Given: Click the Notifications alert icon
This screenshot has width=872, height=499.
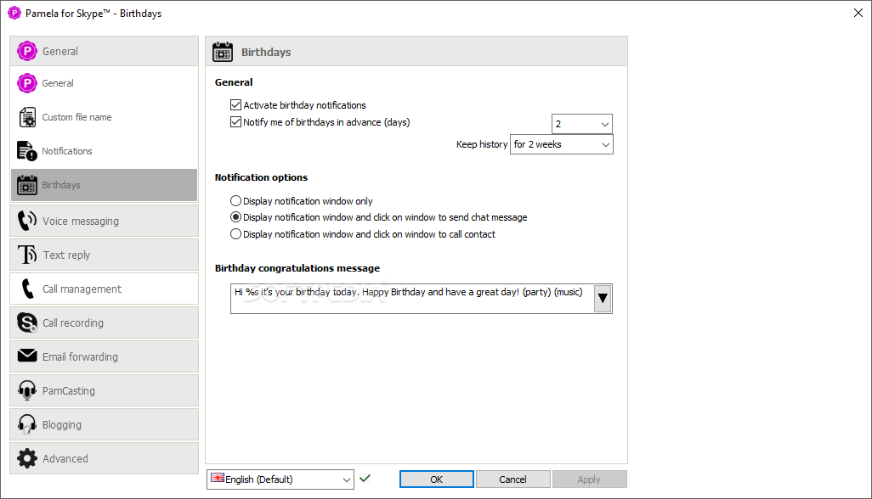Looking at the screenshot, I should 26,151.
